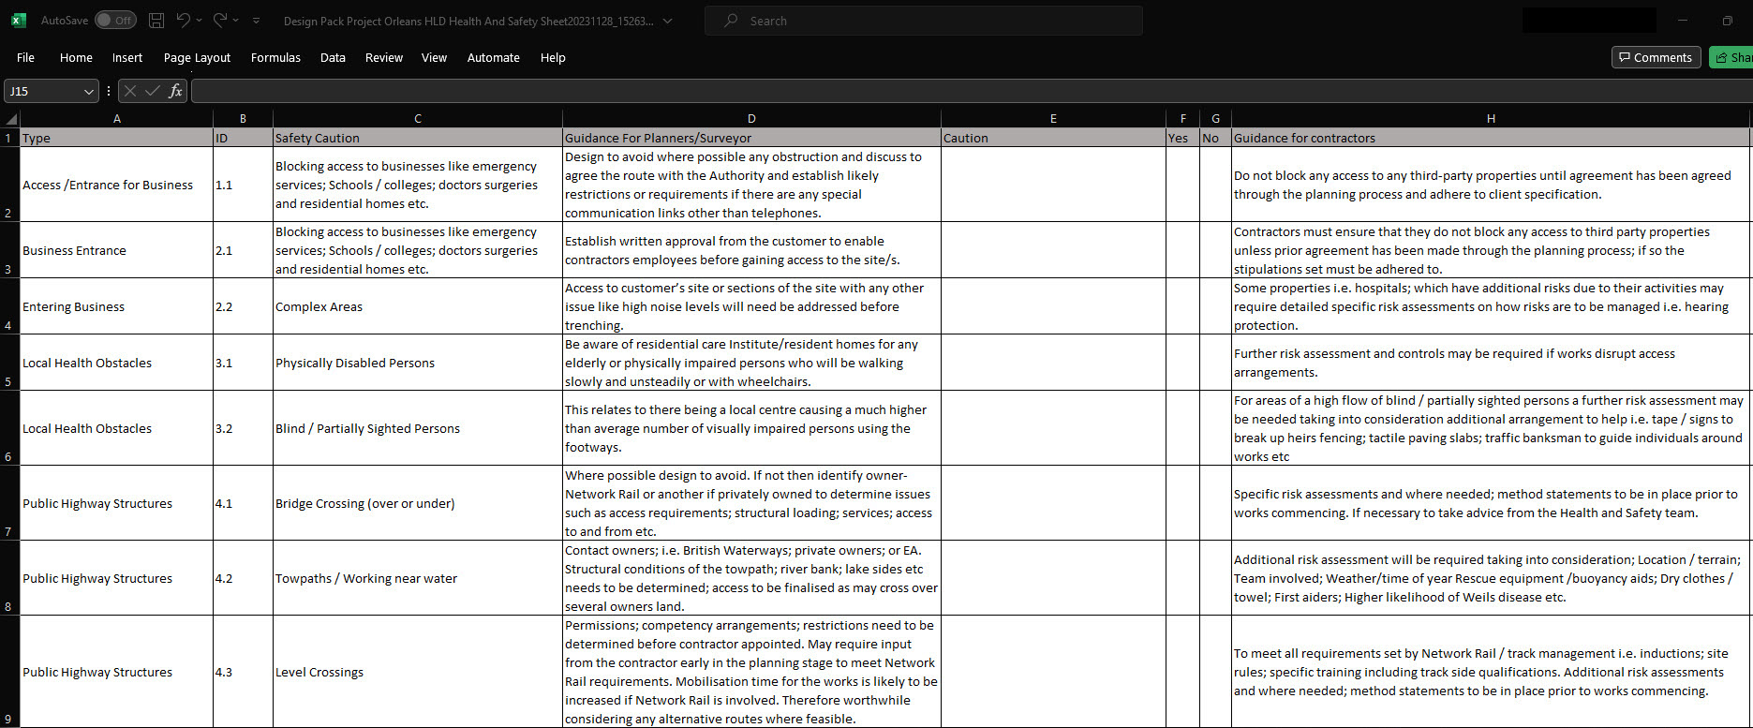Click the Undo arrow icon
Screen dimensions: 1753x728
click(184, 20)
